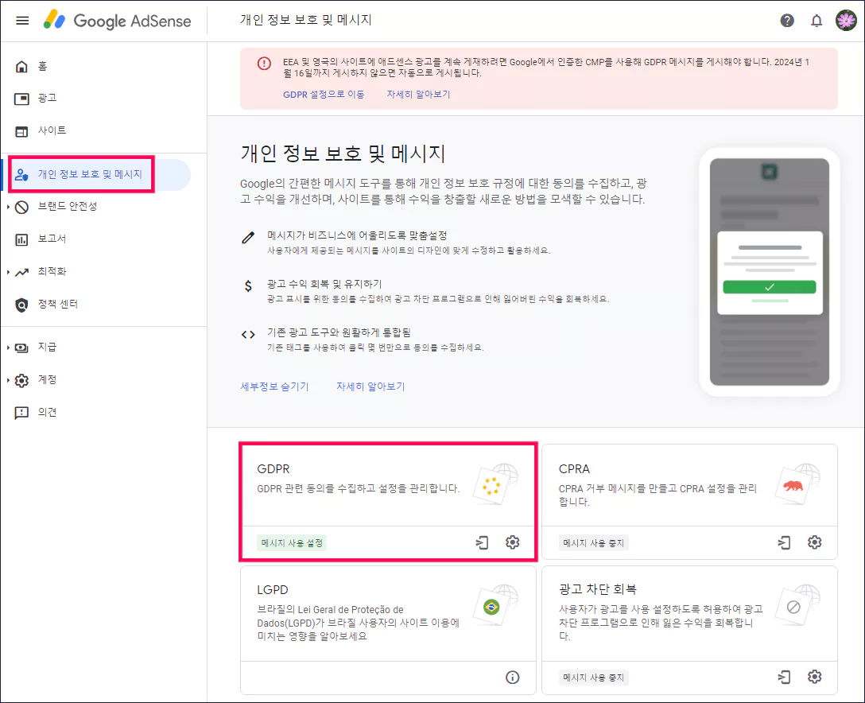
Task: Click the 지급 payments icon
Action: click(21, 348)
